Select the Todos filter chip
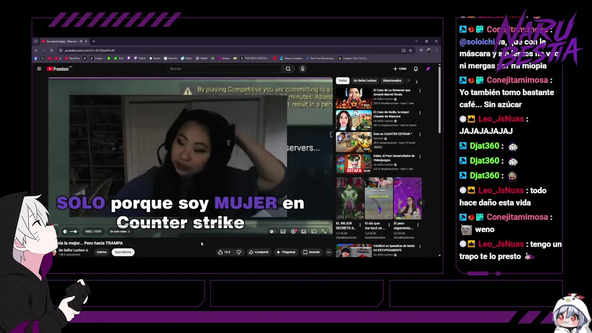Viewport: 592px width, 333px height. 342,80
